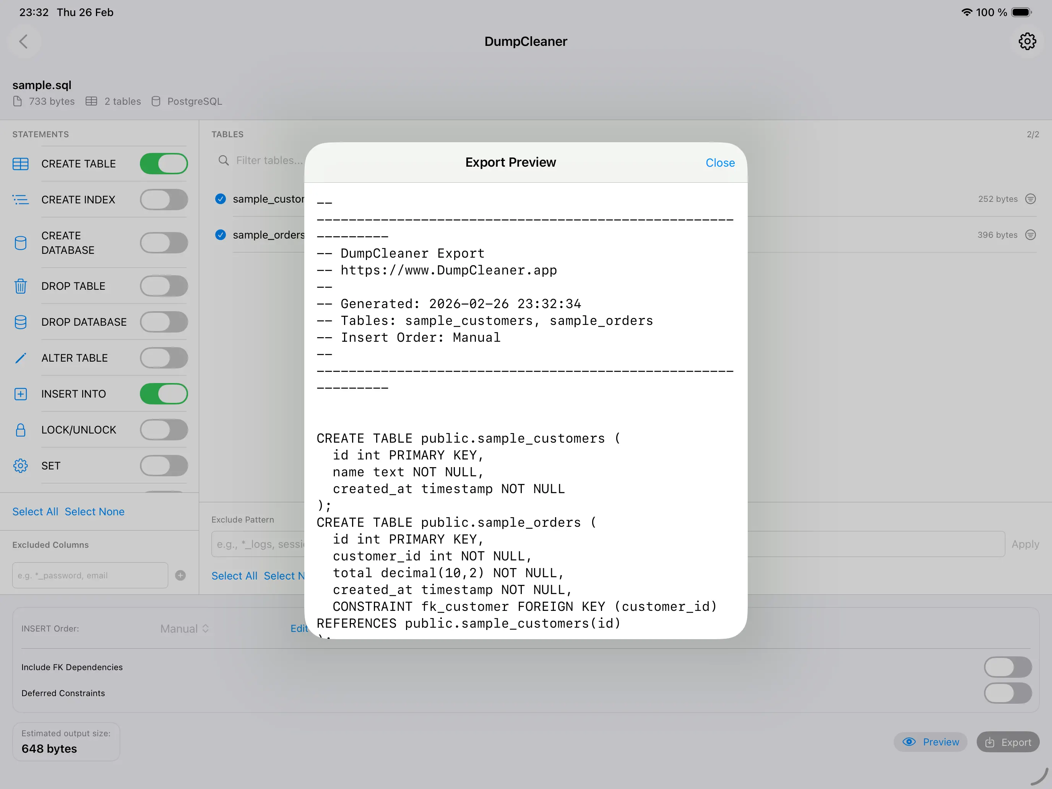The image size is (1052, 789).
Task: Click the Export button
Action: point(1007,742)
